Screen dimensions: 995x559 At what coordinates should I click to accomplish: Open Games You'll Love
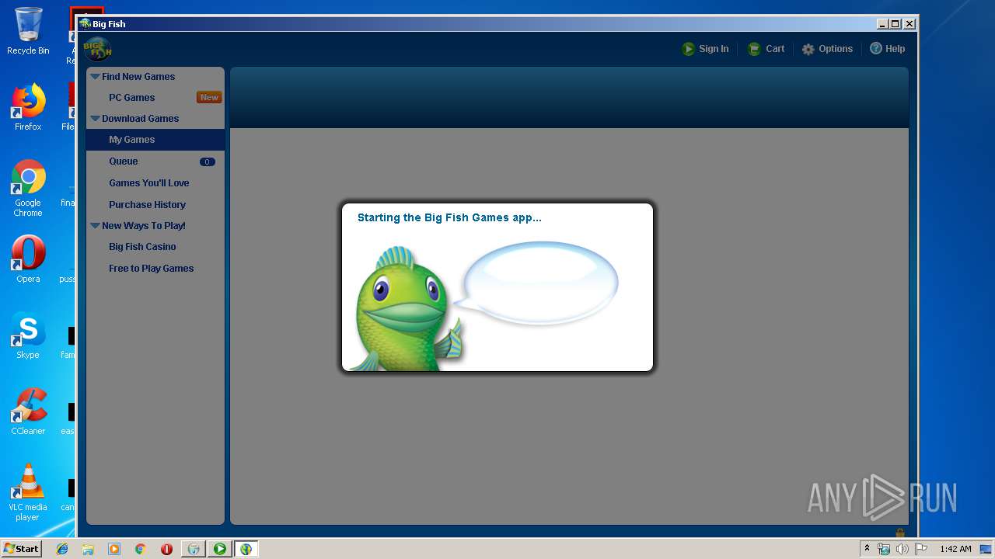[149, 183]
